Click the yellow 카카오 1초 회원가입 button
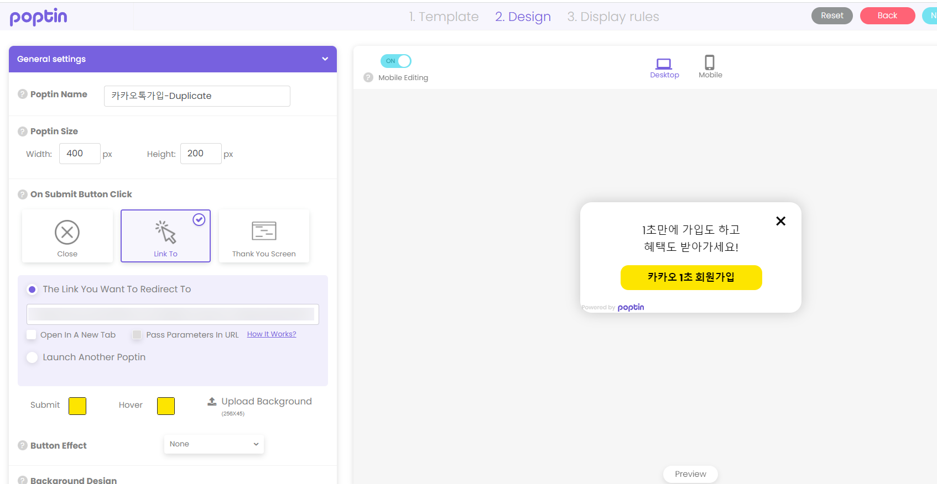 pos(691,277)
